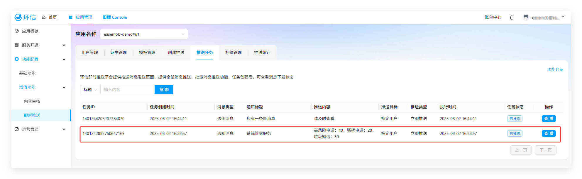582x179 pixels.
Task: Click the 运营管理 sidebar icon
Action: (17, 129)
